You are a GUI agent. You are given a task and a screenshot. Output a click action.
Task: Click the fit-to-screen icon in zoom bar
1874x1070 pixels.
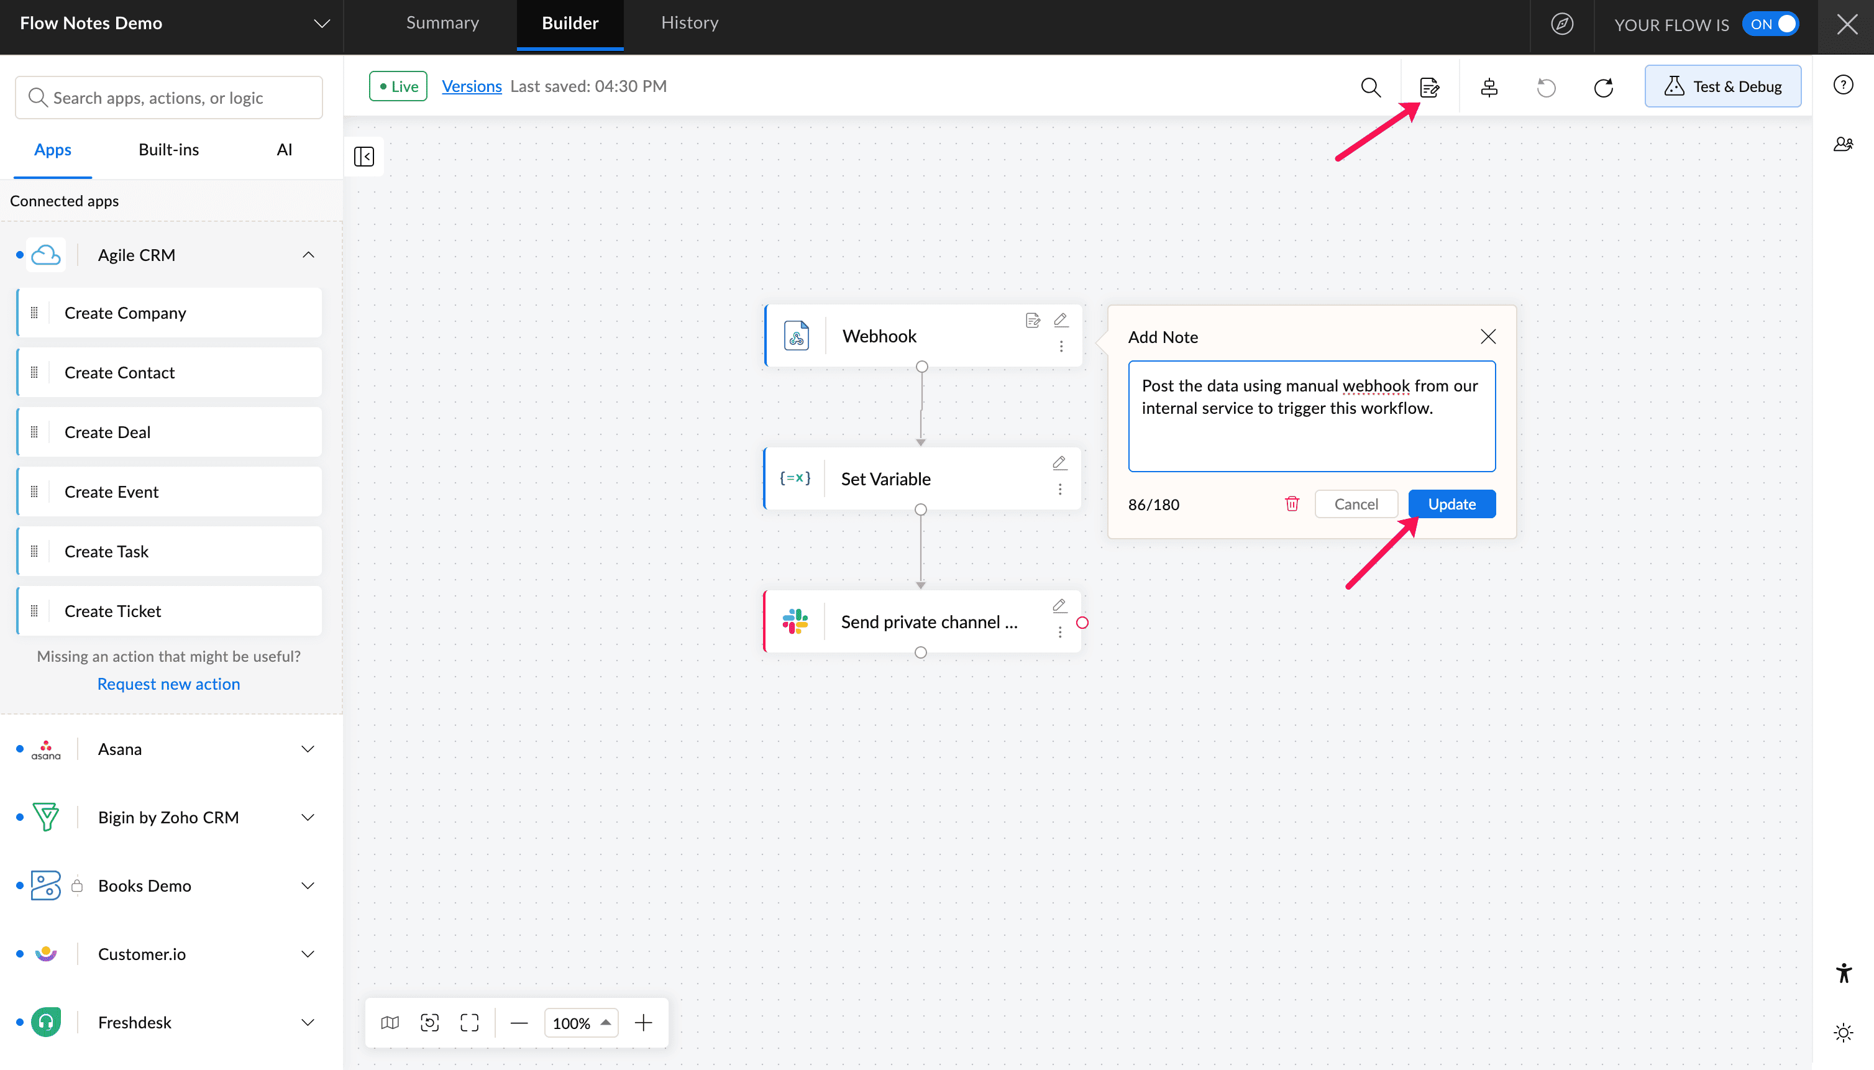(x=470, y=1022)
